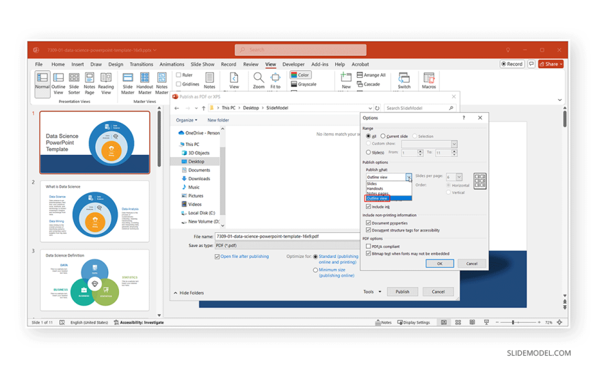Choose Handouts in Publish what list
595x368 pixels.
(x=388, y=188)
